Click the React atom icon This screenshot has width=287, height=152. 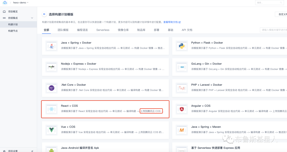pyautogui.click(x=52, y=109)
